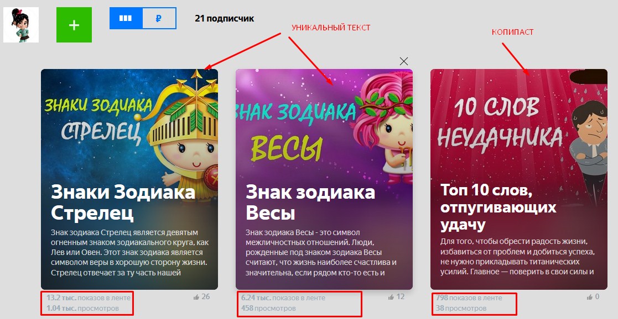Click the green plus add publication button
The height and width of the screenshot is (319, 618).
tap(74, 25)
